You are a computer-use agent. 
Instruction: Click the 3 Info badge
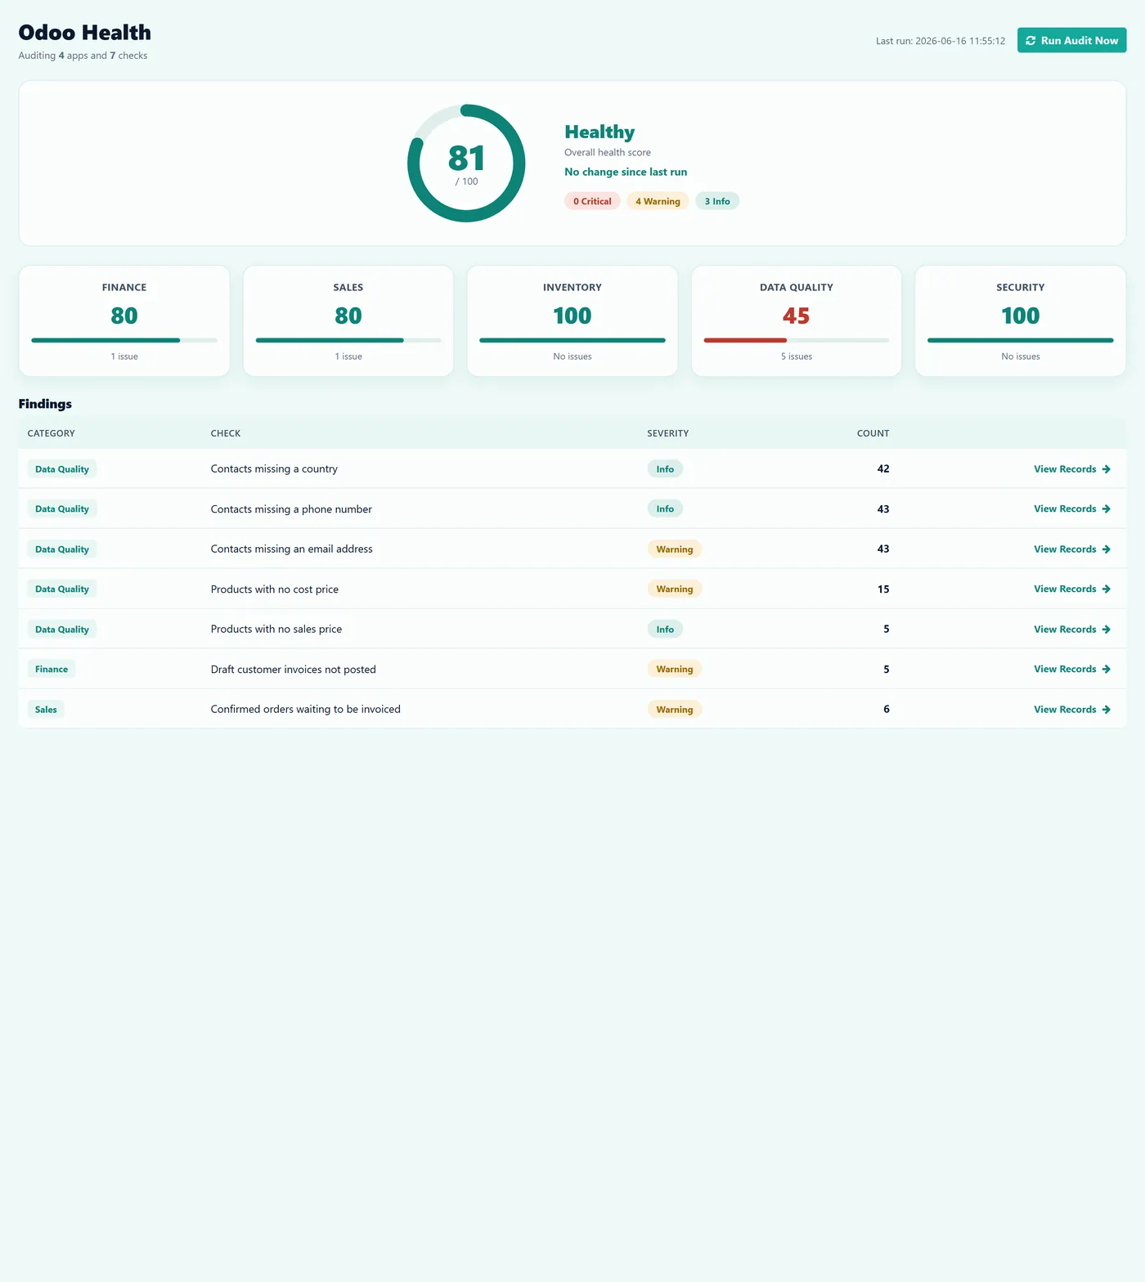point(717,201)
